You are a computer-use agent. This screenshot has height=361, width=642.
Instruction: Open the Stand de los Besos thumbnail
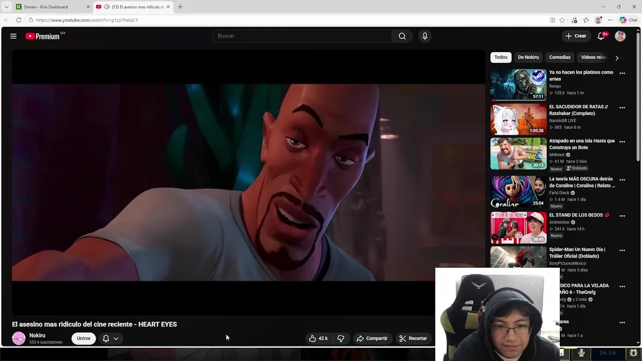518,228
